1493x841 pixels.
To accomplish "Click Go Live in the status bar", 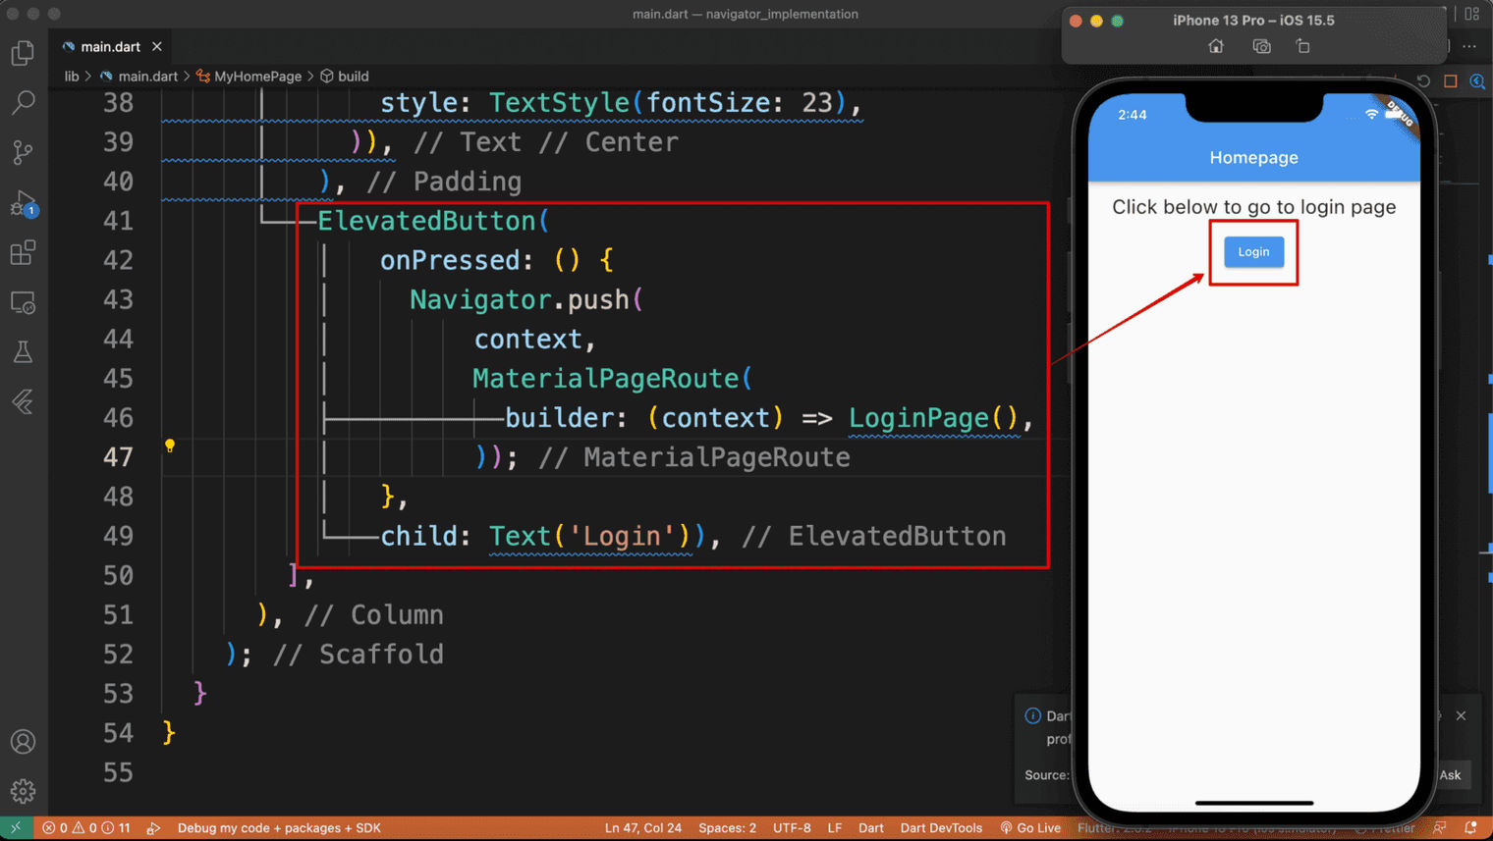I will click(1030, 828).
